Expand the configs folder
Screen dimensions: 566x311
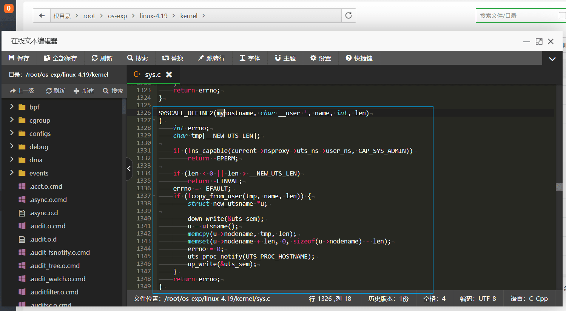[11, 133]
